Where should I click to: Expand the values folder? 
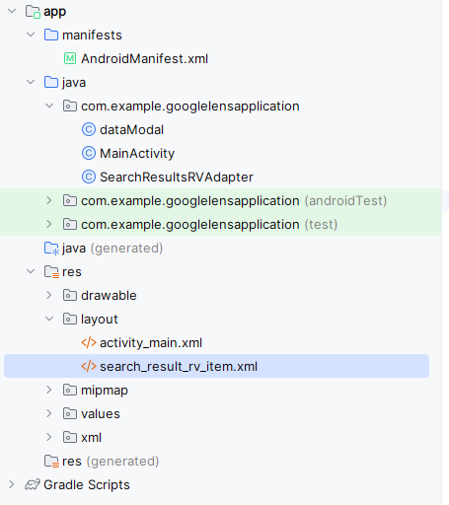tap(49, 413)
